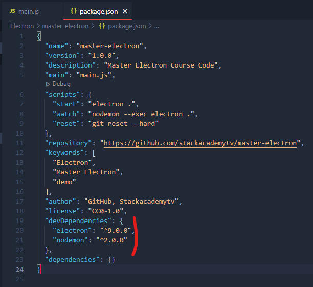Click the "^2.0.0" nodemon version value
The height and width of the screenshot is (287, 313).
111,240
